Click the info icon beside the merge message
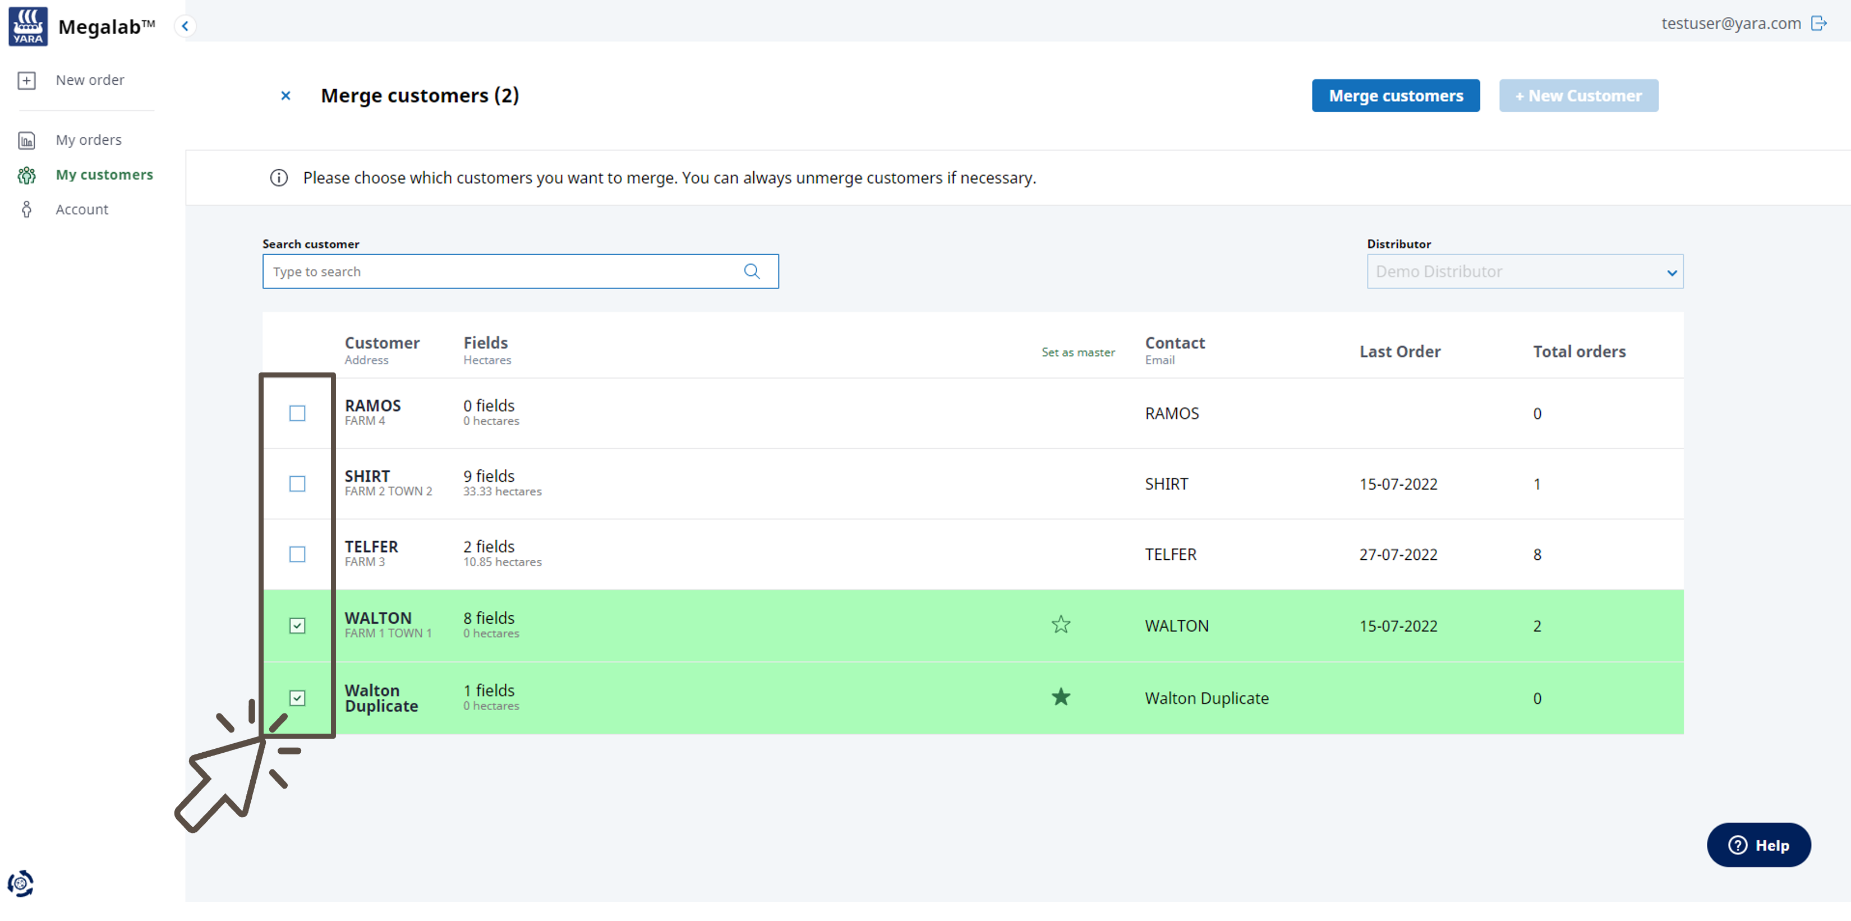 [x=279, y=178]
